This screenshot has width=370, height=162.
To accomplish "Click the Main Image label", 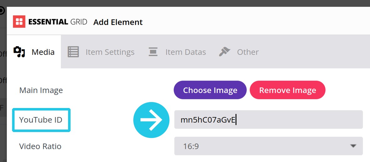I will coord(41,91).
